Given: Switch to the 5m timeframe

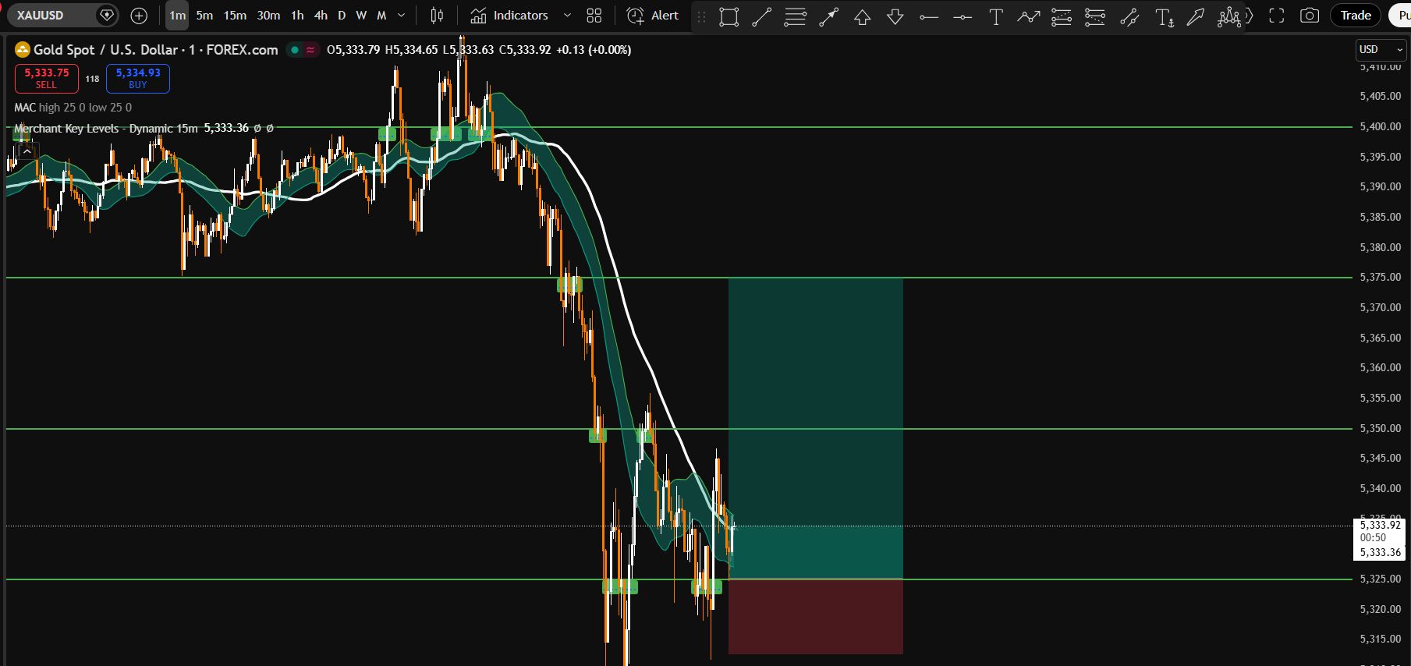Looking at the screenshot, I should 204,16.
